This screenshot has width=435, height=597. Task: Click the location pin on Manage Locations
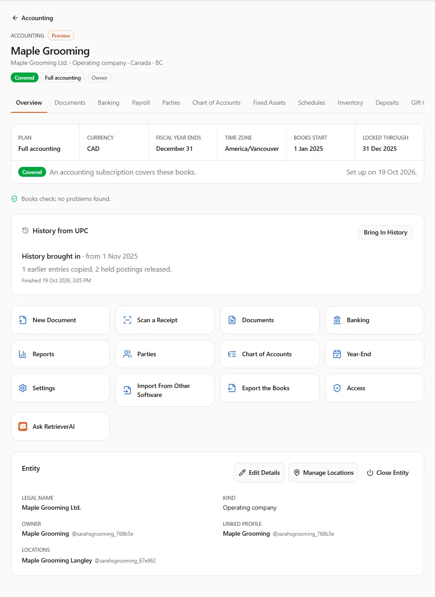coord(297,473)
